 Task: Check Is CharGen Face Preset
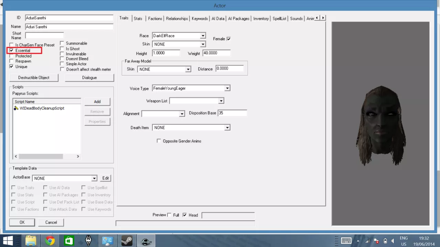coord(11,45)
